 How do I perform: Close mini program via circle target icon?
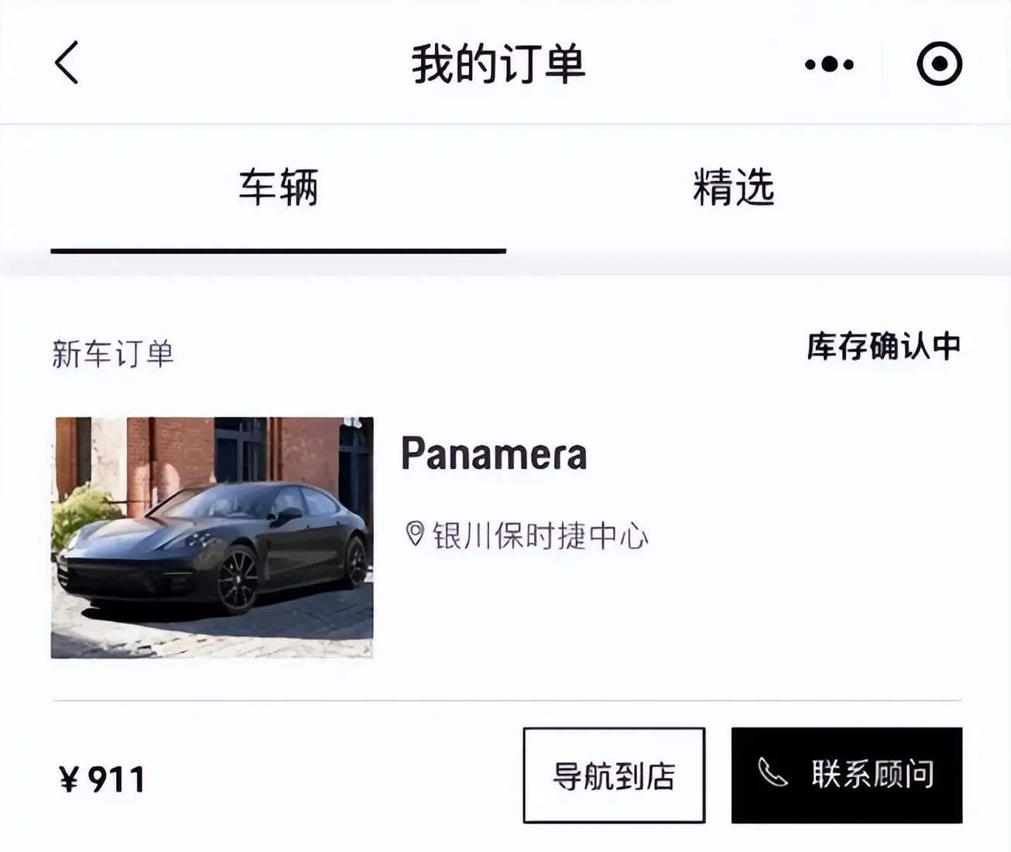[x=940, y=63]
